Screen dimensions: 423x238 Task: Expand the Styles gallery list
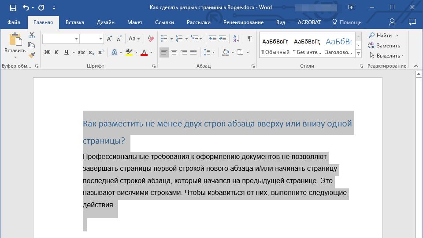[358, 54]
